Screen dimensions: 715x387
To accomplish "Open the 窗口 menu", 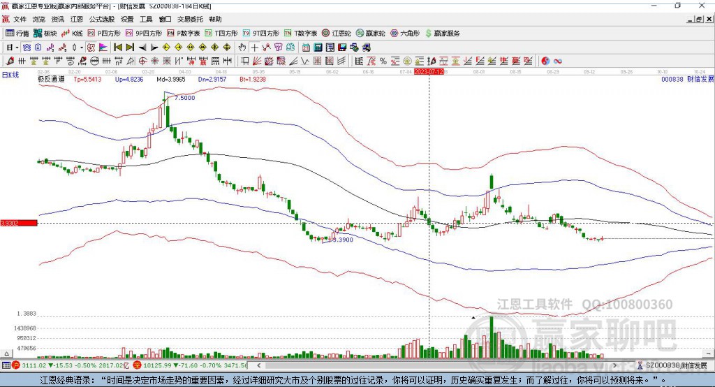I will pos(165,19).
